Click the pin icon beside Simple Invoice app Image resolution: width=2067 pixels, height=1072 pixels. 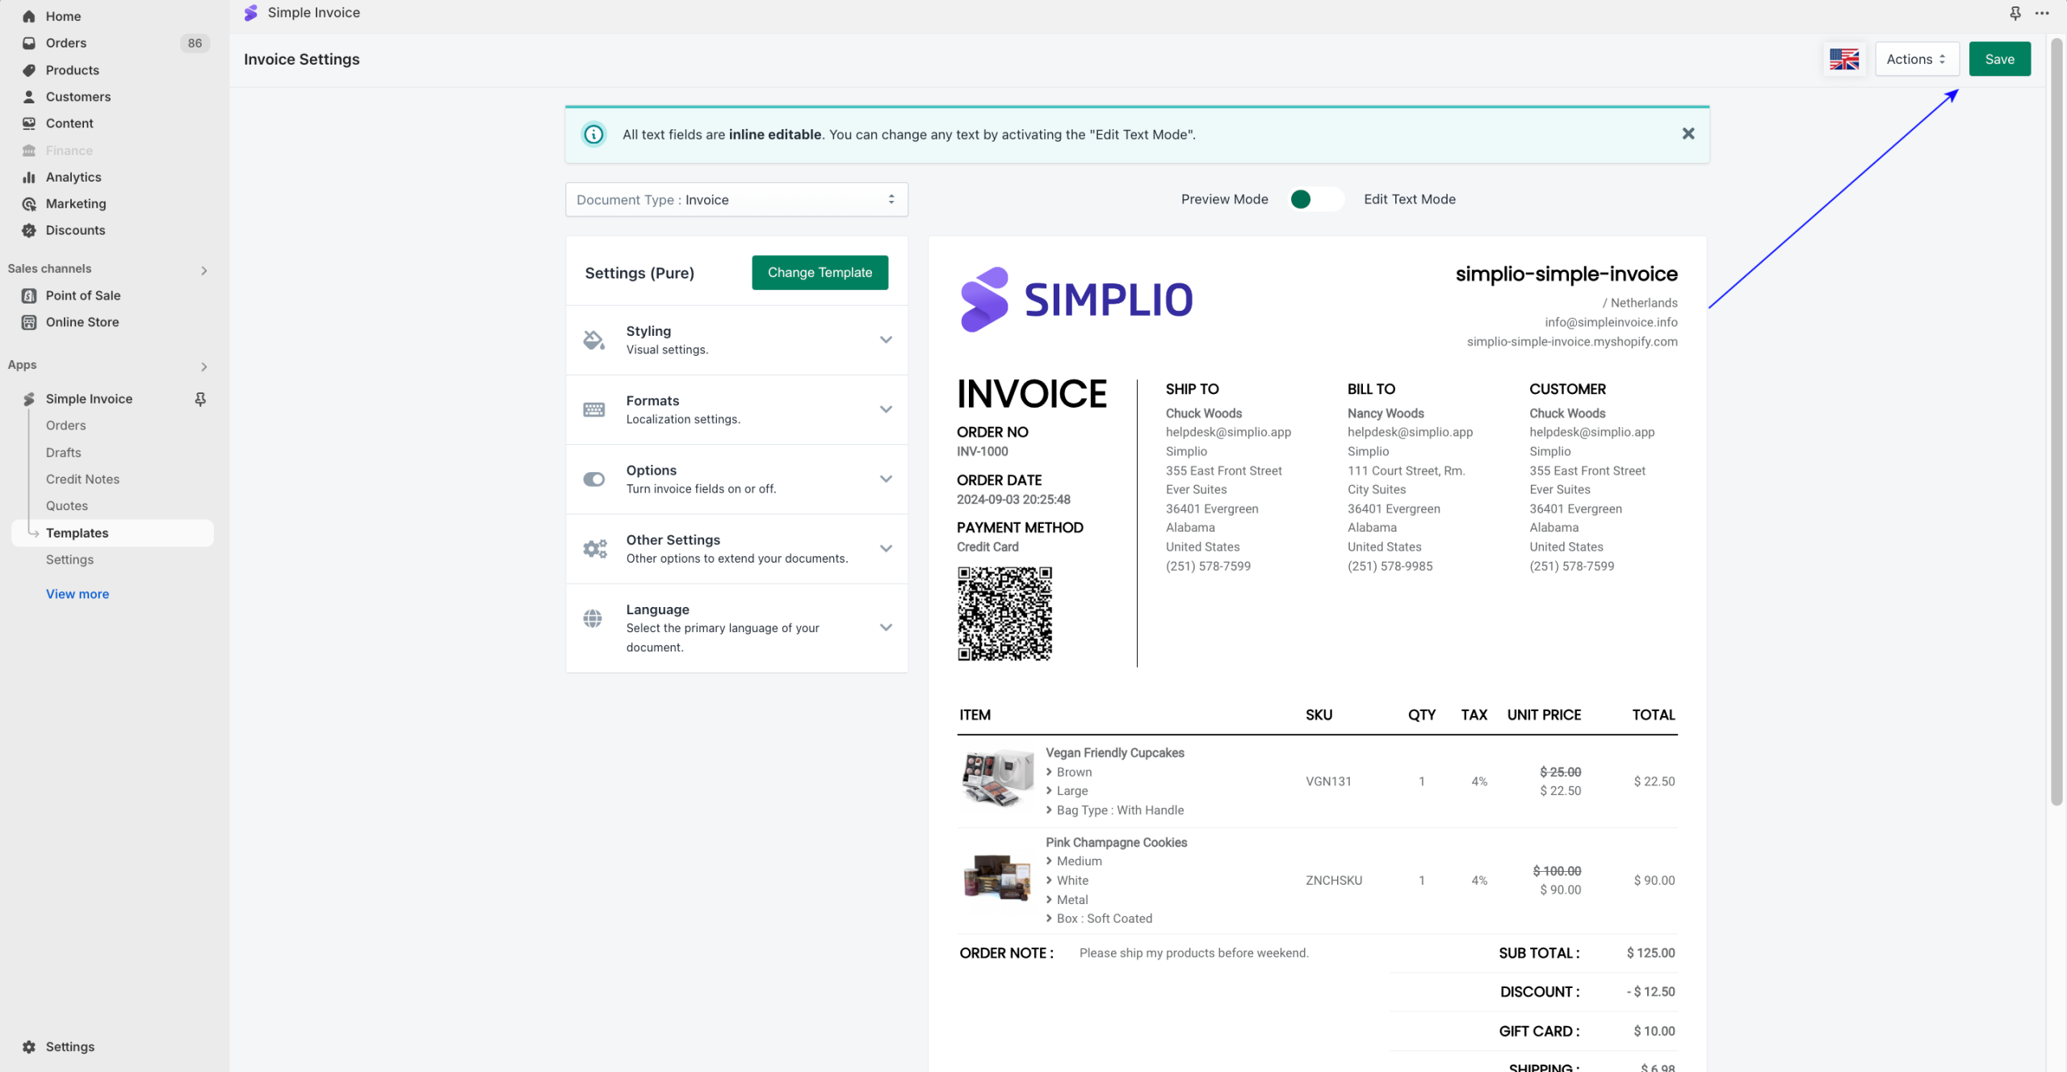(x=200, y=399)
